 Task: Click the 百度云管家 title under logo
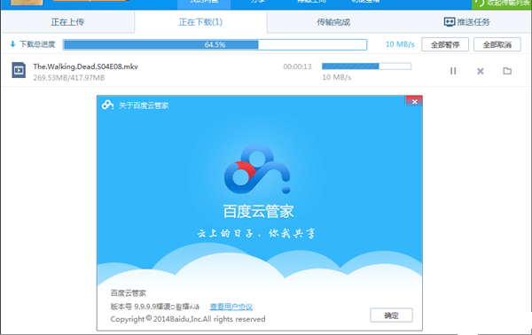point(258,212)
